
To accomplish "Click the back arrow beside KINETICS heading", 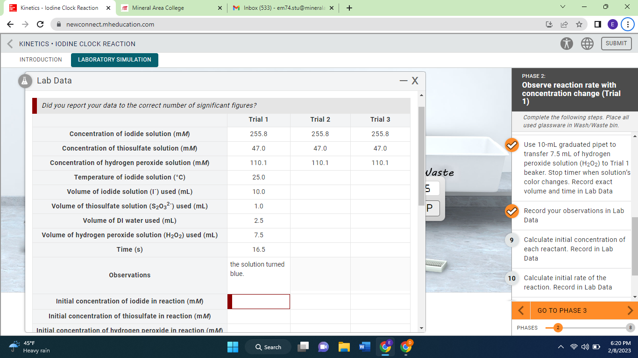I will click(9, 43).
